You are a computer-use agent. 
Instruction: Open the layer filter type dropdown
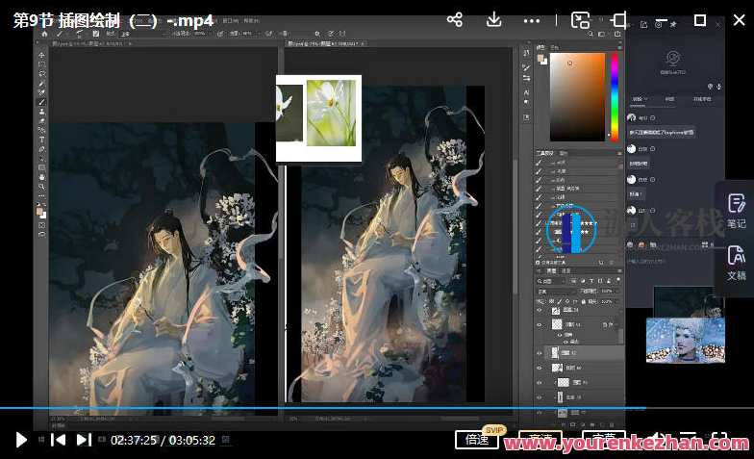(552, 281)
